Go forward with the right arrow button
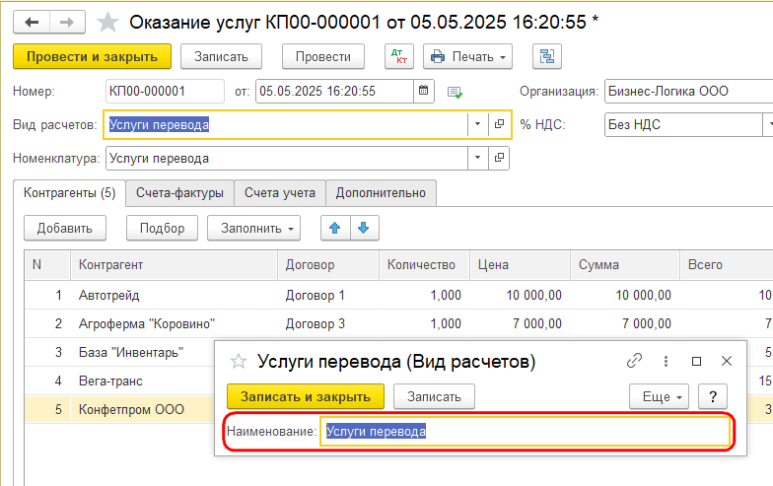The height and width of the screenshot is (486, 773). tap(67, 22)
